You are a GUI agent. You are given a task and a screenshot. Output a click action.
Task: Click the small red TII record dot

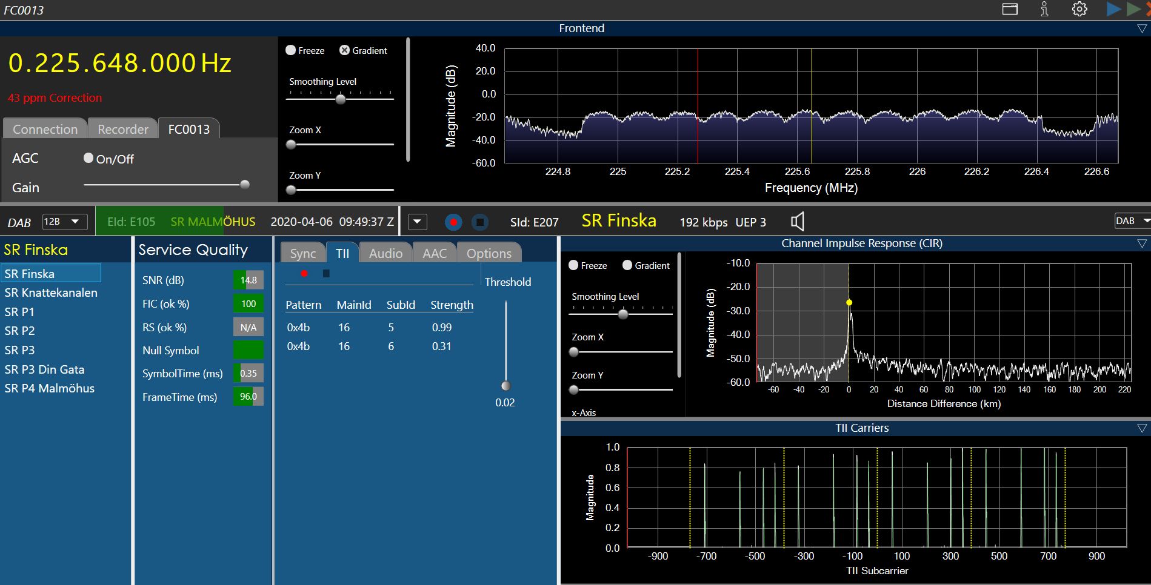point(304,274)
